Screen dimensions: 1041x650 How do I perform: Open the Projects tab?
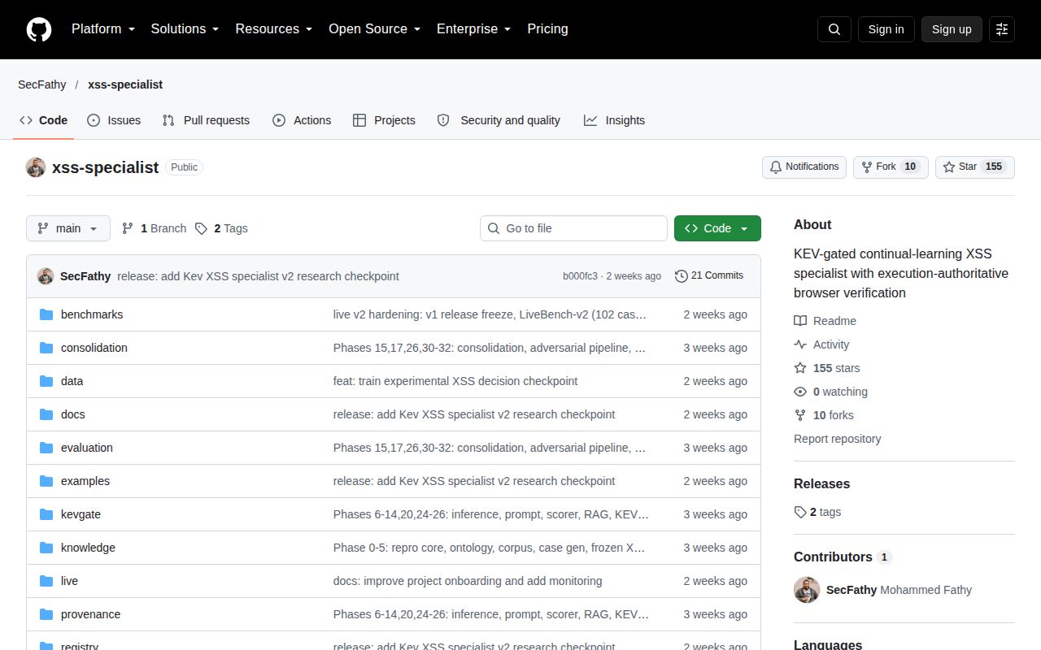tap(384, 120)
